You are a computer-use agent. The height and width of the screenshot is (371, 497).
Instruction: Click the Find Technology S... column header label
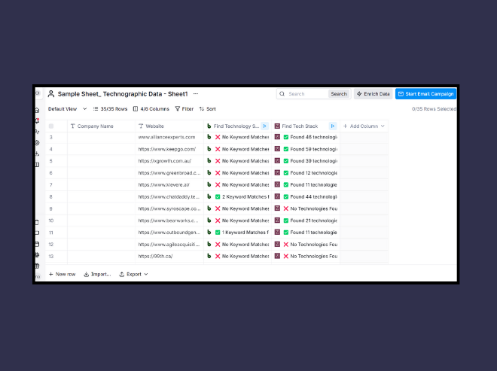coord(236,126)
